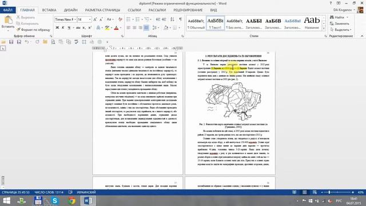Toggle superscript formatting
Screen dimensions: 366x206
90,28
